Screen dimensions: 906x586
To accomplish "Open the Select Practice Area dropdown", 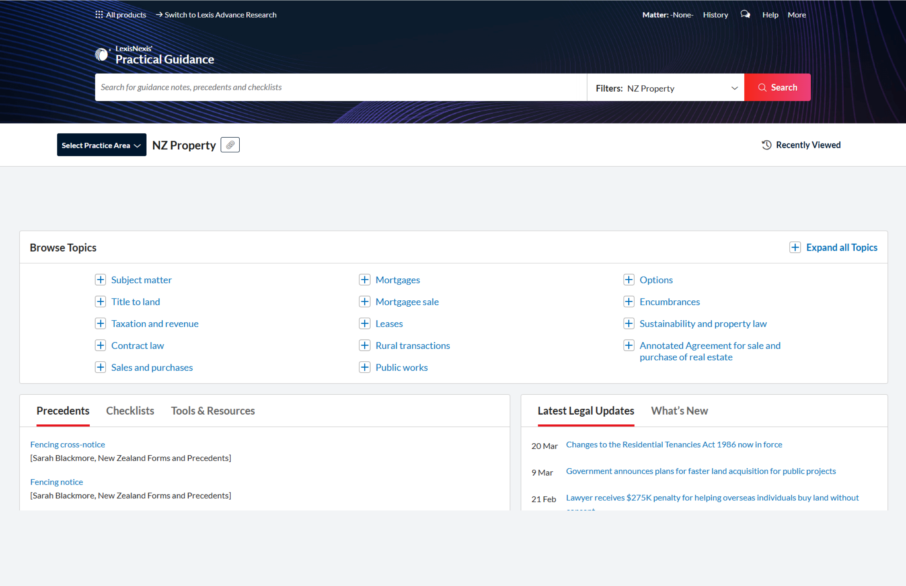I will [x=101, y=145].
